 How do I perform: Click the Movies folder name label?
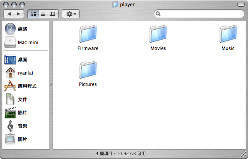(x=158, y=48)
